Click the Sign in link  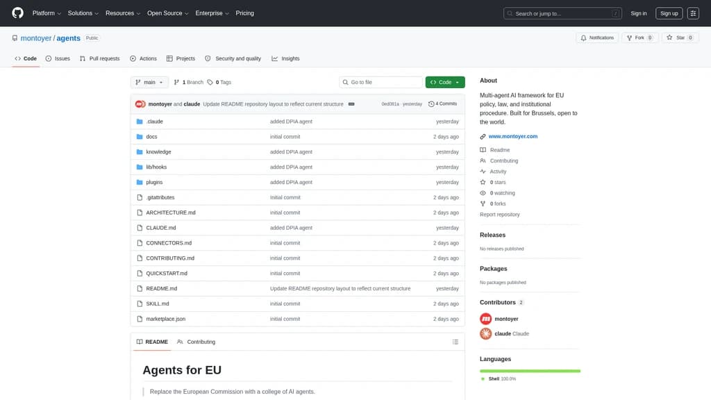(639, 13)
